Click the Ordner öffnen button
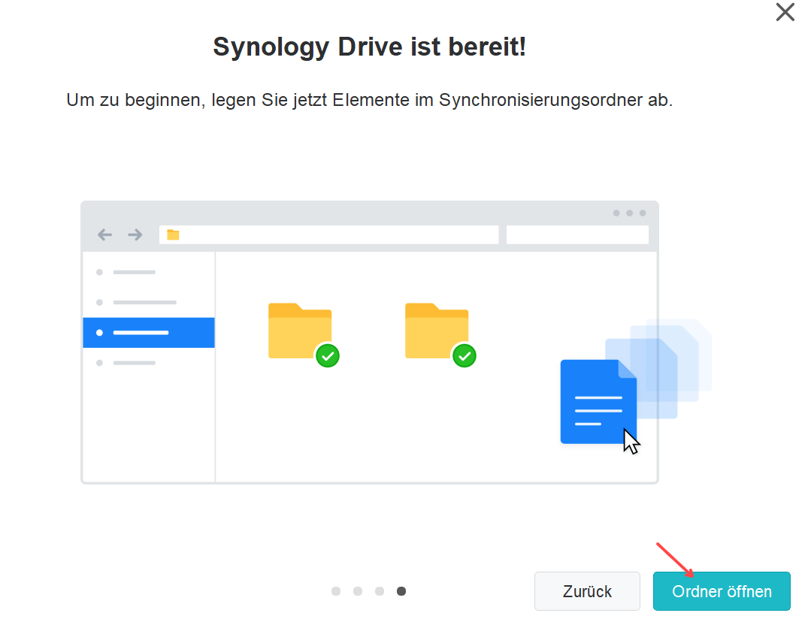 [x=722, y=591]
